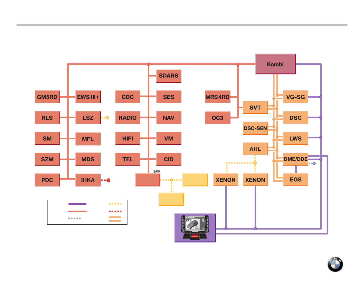Click the unlabeled red box marked 3/06
Screen dimensions: 364x281
pyautogui.click(x=147, y=180)
